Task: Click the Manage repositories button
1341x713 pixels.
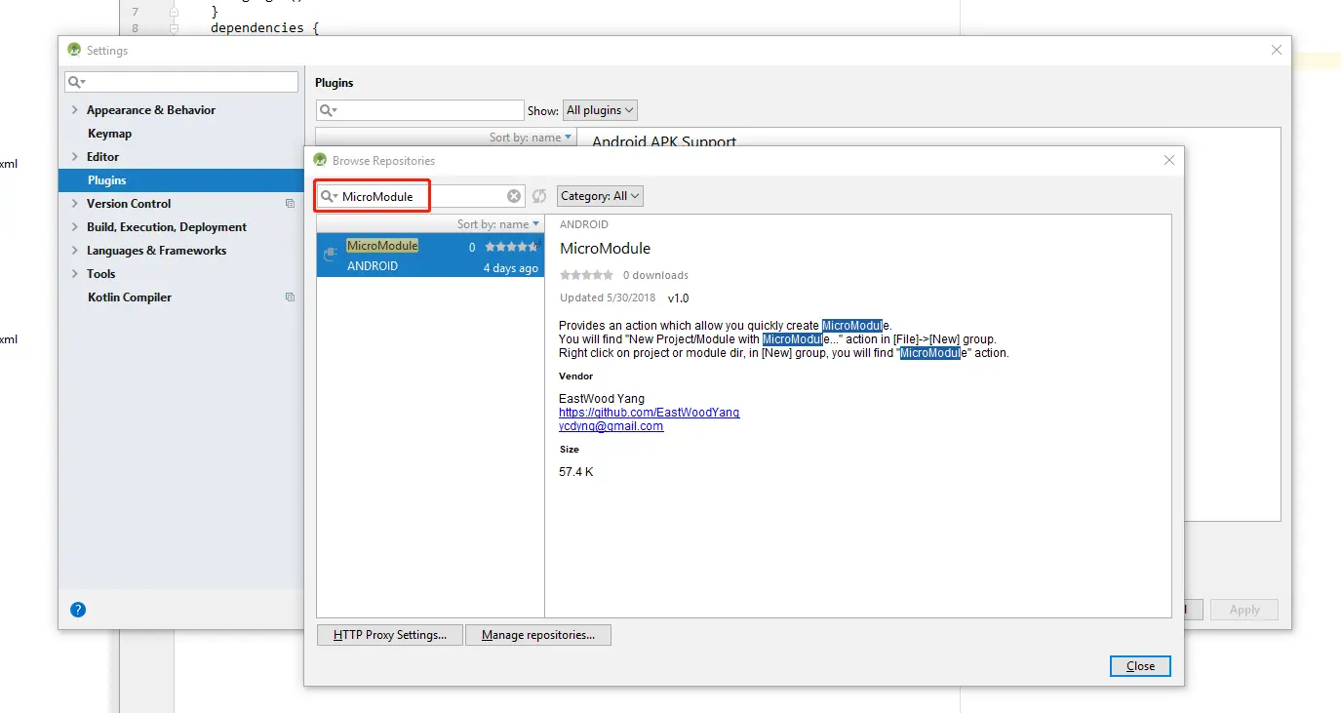Action: [538, 635]
